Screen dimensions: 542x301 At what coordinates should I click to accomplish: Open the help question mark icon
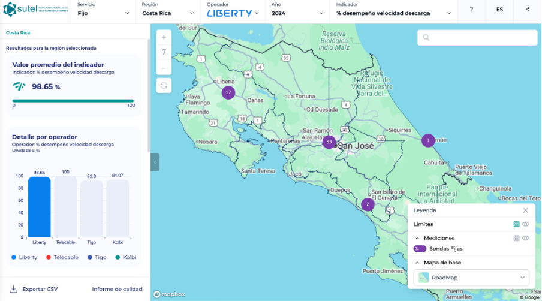[x=471, y=10]
